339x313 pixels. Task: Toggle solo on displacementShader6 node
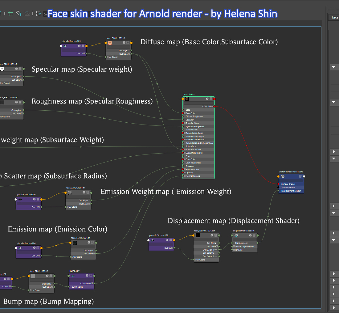(250, 235)
